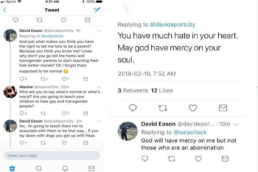View the 12 Likes list

162,90
